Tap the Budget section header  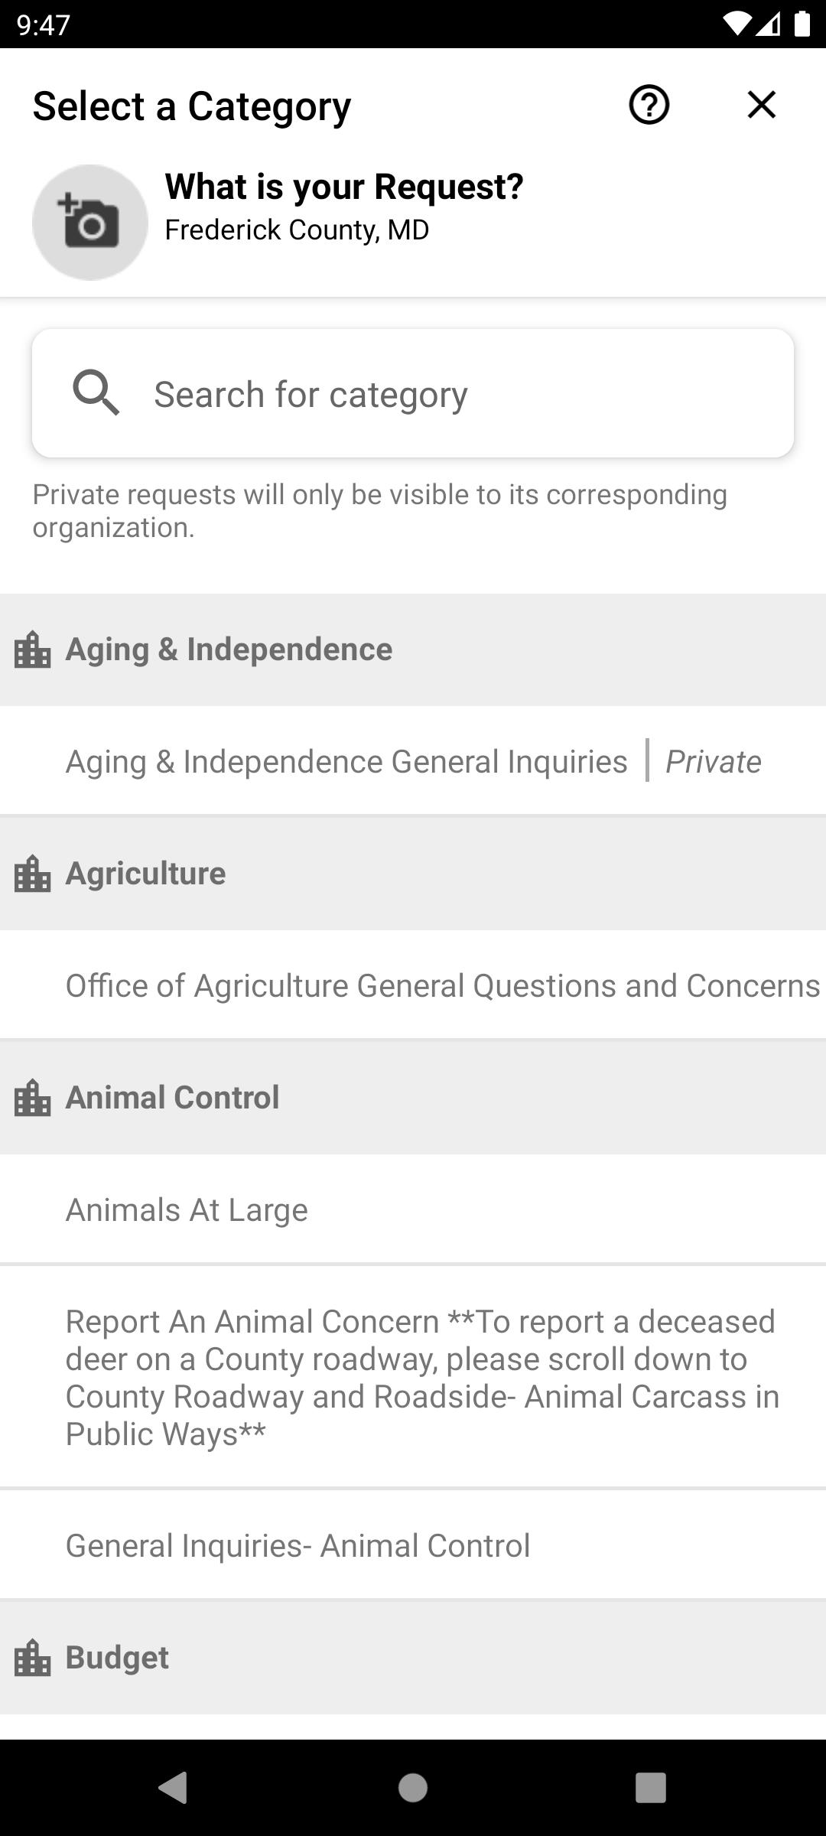point(118,1658)
